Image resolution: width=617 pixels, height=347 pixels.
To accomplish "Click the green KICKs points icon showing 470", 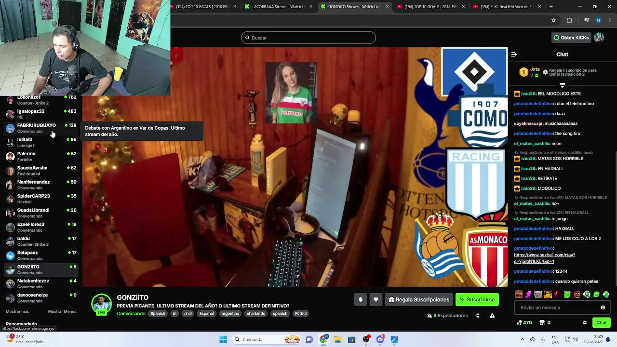I will tap(519, 323).
